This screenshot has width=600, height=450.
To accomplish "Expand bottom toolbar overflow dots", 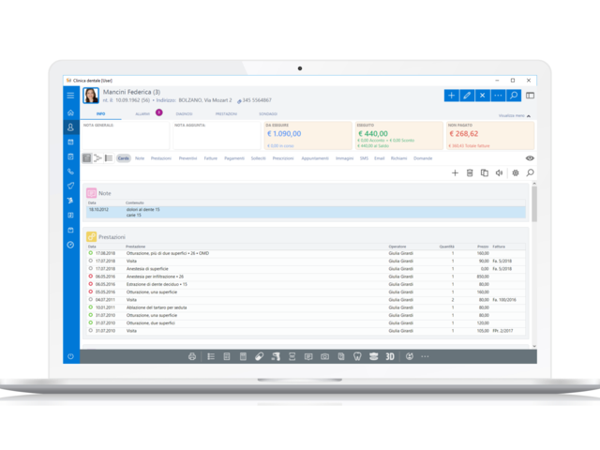I will (424, 356).
